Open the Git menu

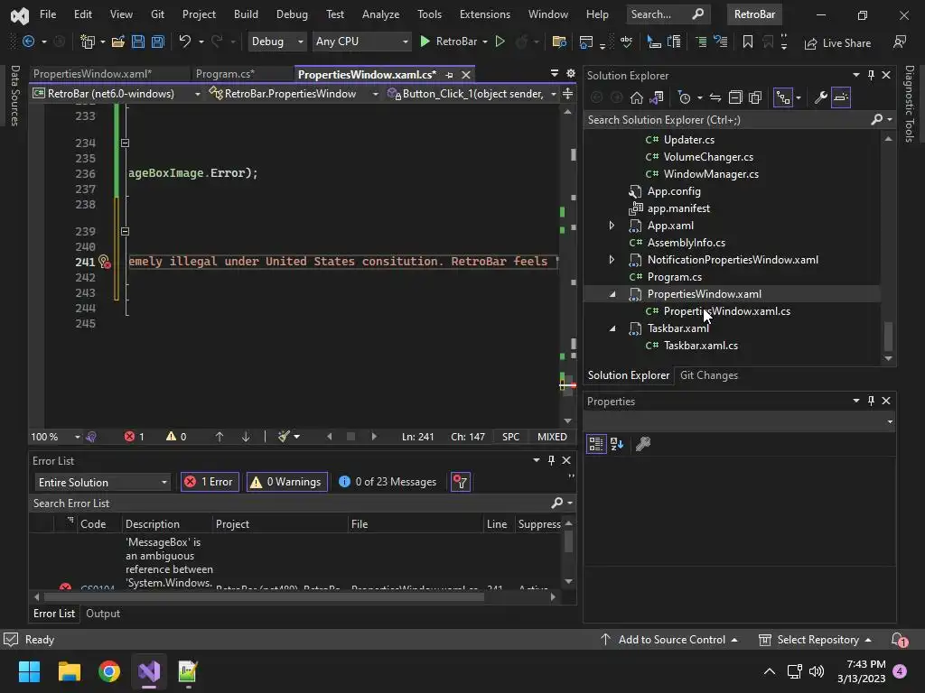pos(157,14)
